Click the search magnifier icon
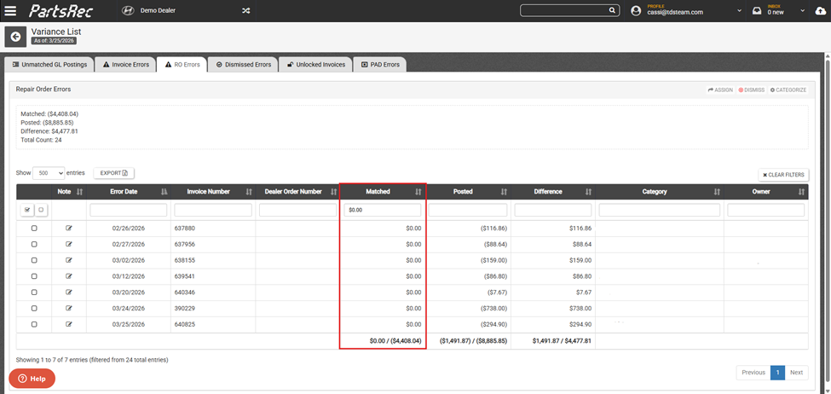Viewport: 831px width, 394px height. 612,10
